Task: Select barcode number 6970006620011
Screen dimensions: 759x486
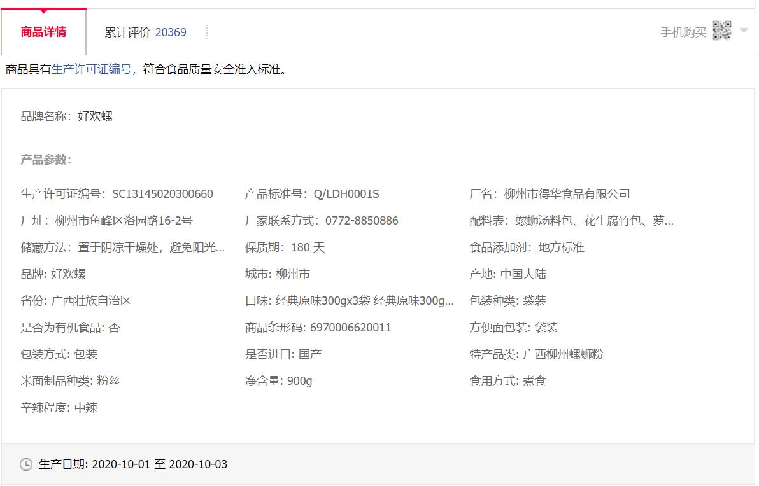Action: (x=350, y=328)
